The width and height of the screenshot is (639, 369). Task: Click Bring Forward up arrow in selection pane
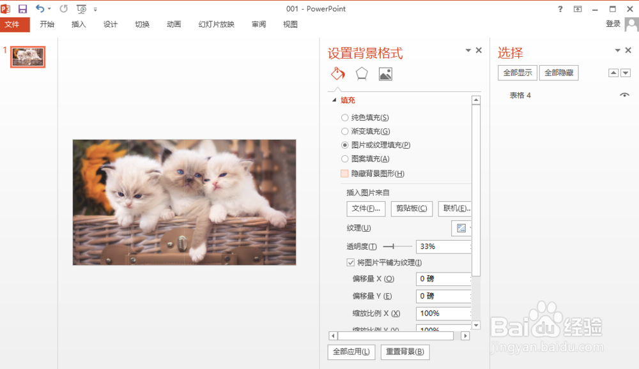point(613,73)
